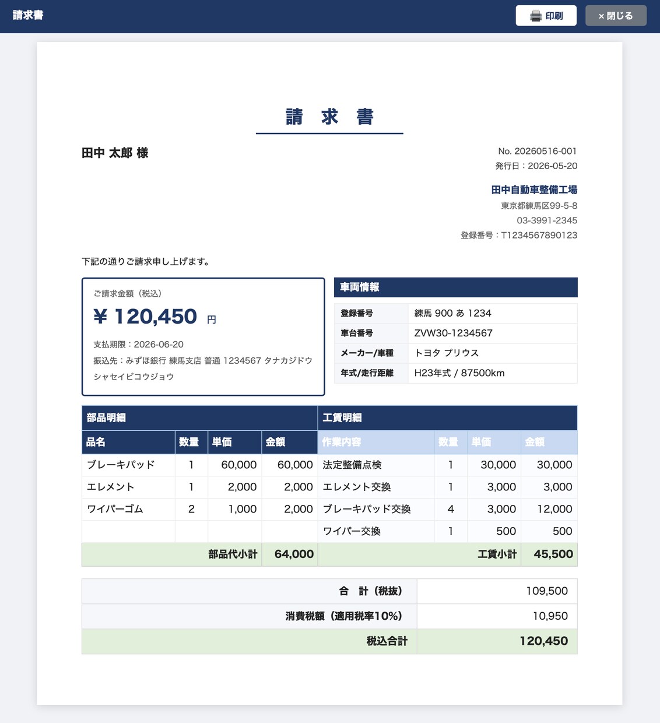Image resolution: width=660 pixels, height=723 pixels.
Task: Click the 品名 column header
Action: [x=128, y=442]
